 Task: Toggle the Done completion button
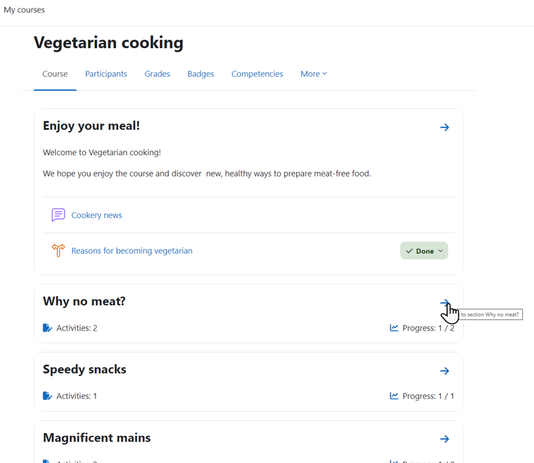click(x=424, y=251)
